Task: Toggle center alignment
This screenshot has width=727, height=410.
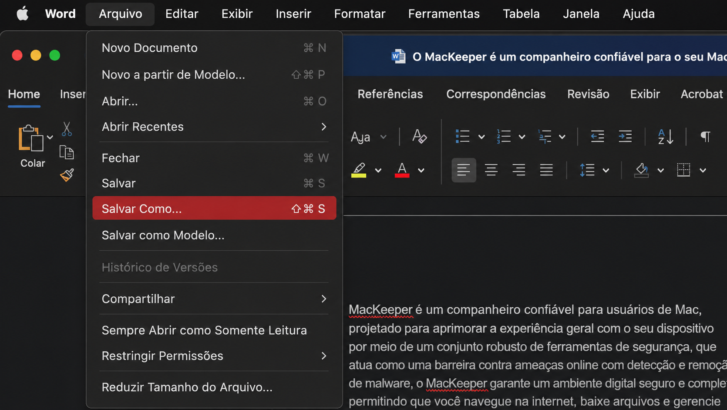Action: tap(491, 170)
